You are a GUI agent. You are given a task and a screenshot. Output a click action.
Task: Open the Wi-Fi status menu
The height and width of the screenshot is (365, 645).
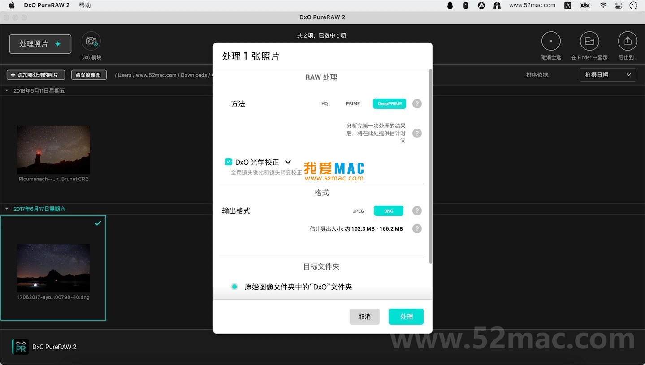tap(603, 5)
